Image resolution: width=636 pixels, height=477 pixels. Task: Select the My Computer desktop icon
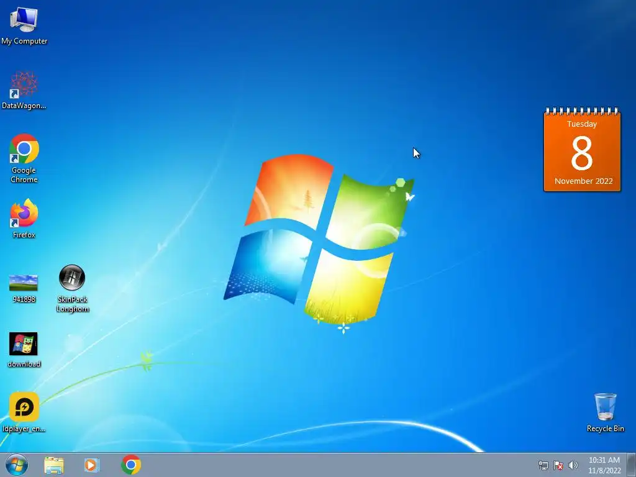pos(24,25)
